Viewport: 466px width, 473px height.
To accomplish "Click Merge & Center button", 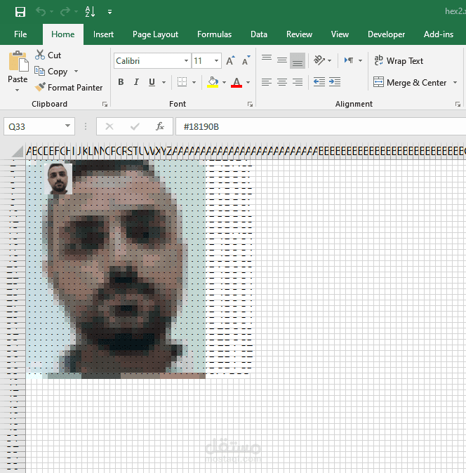I will coord(410,82).
